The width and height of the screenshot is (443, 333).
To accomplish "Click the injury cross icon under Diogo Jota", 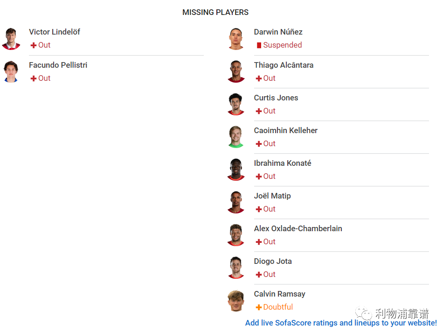I will 258,275.
